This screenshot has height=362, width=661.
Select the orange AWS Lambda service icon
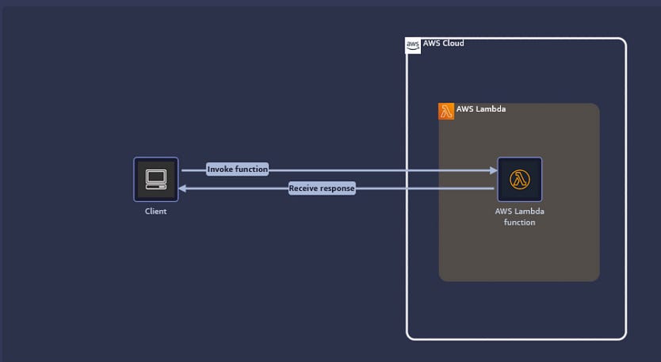coord(446,111)
